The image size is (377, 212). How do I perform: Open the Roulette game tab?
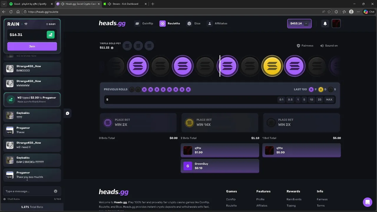(x=170, y=24)
